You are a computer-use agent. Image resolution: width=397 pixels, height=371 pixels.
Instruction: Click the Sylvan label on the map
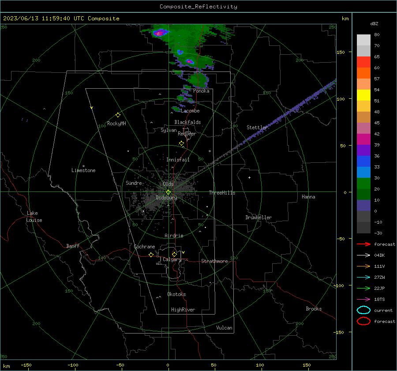(x=169, y=130)
